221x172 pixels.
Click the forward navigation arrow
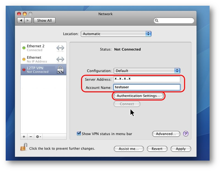point(28,20)
